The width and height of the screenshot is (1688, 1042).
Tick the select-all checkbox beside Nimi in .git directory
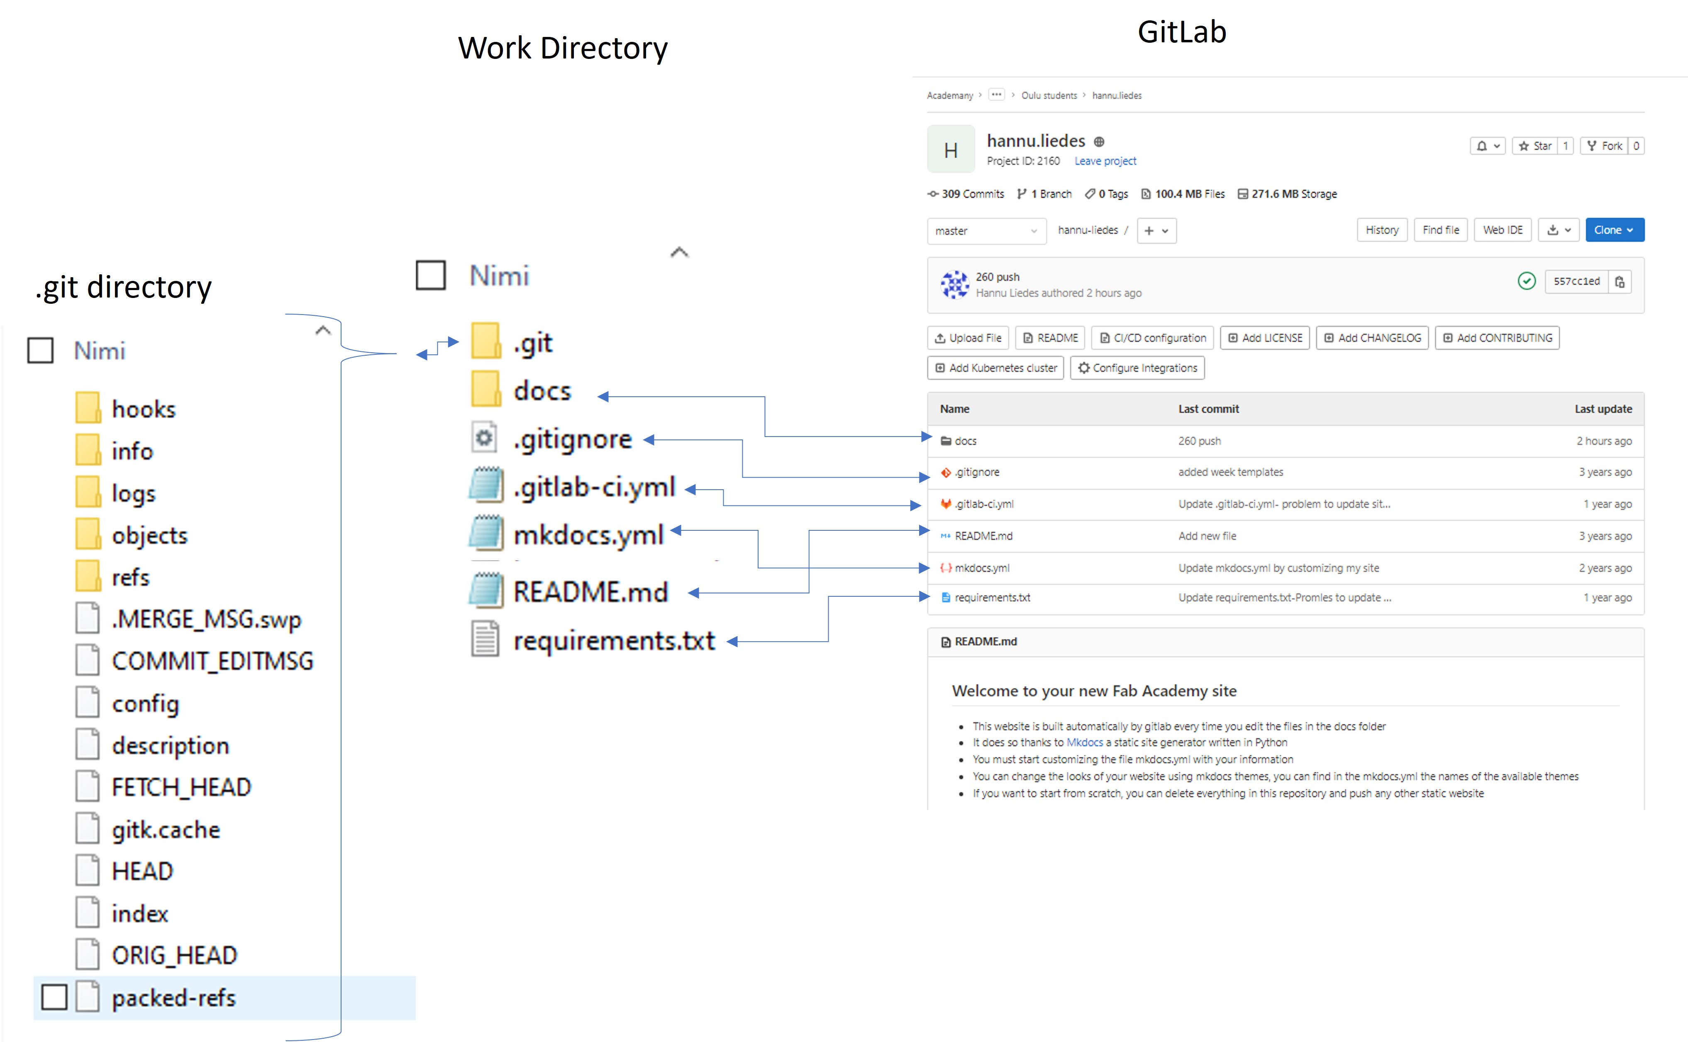40,350
